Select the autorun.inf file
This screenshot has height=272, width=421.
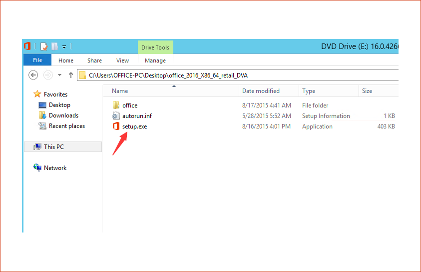tap(136, 116)
